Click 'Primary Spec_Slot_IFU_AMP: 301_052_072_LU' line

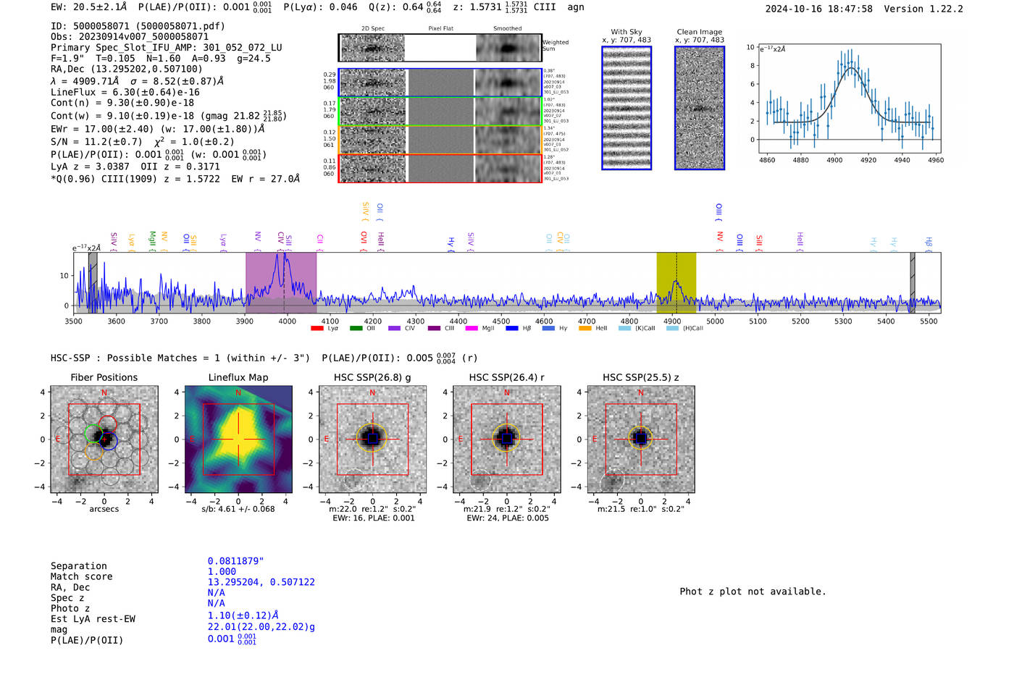click(167, 47)
